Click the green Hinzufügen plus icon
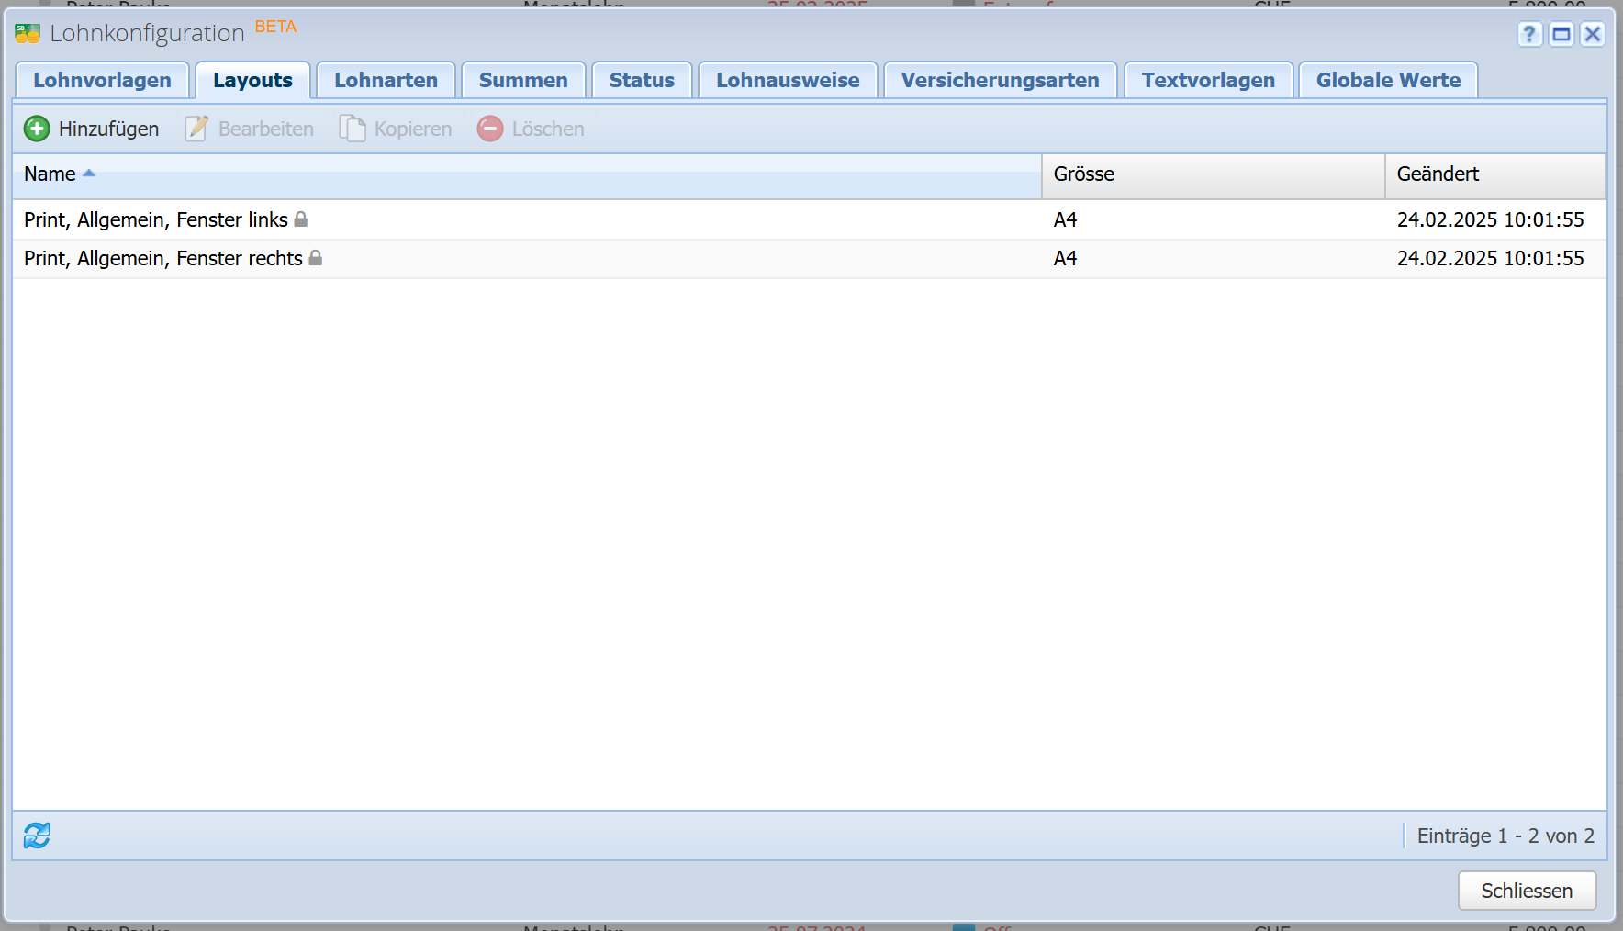Image resolution: width=1623 pixels, height=931 pixels. click(37, 129)
